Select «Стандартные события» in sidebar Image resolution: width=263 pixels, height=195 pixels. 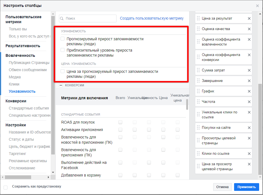(29, 108)
